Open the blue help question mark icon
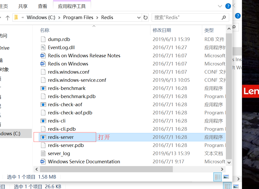Viewport: 259px width, 189px height. 228,6
